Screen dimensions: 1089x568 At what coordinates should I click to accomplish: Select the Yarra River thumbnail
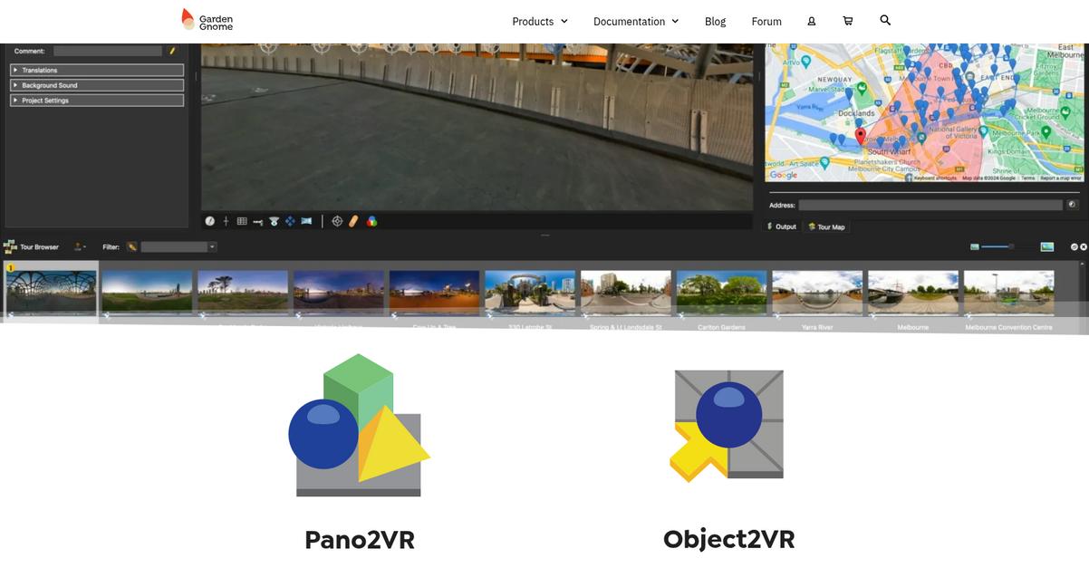818,293
